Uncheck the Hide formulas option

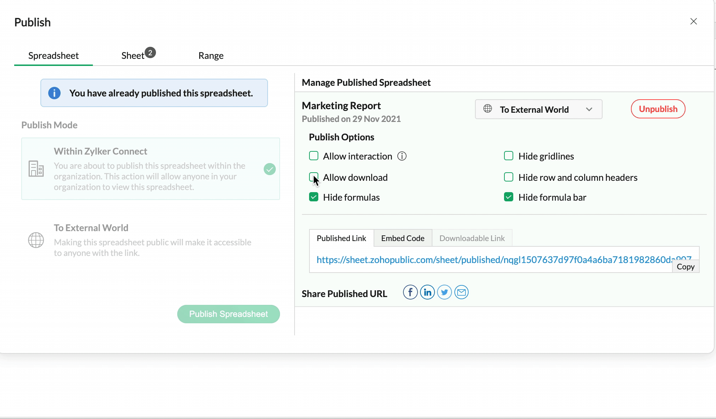314,197
